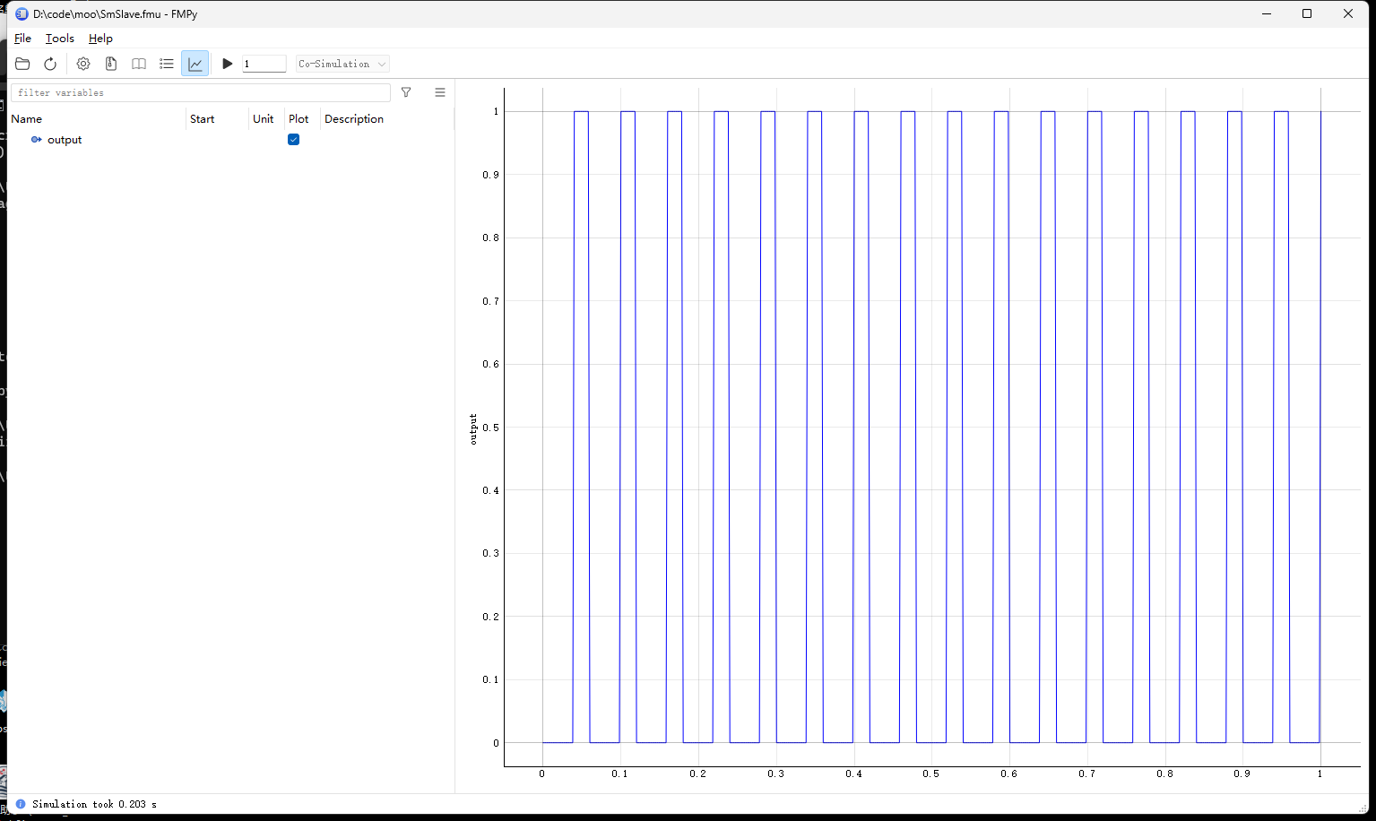The image size is (1376, 821).
Task: Click the Name column header
Action: coord(97,118)
